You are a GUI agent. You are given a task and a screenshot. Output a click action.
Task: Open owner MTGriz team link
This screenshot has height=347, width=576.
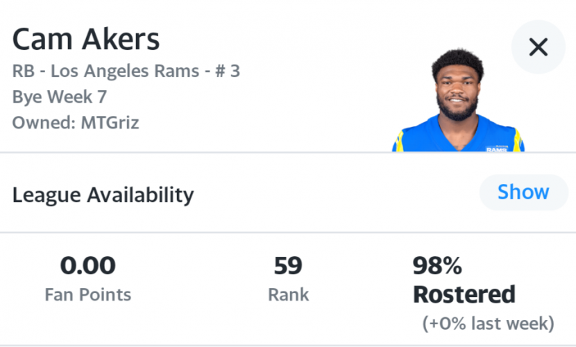(x=110, y=123)
